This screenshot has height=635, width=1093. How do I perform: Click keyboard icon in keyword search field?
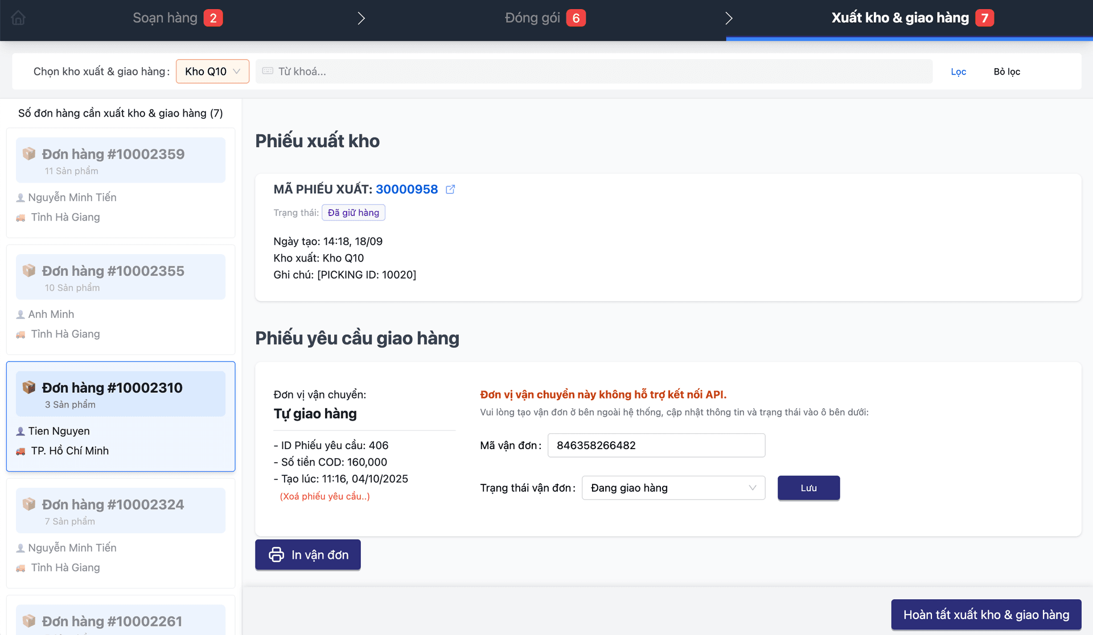click(268, 71)
